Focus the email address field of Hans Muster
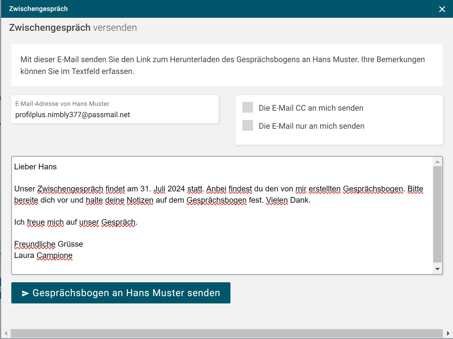This screenshot has height=339, width=453. click(115, 115)
